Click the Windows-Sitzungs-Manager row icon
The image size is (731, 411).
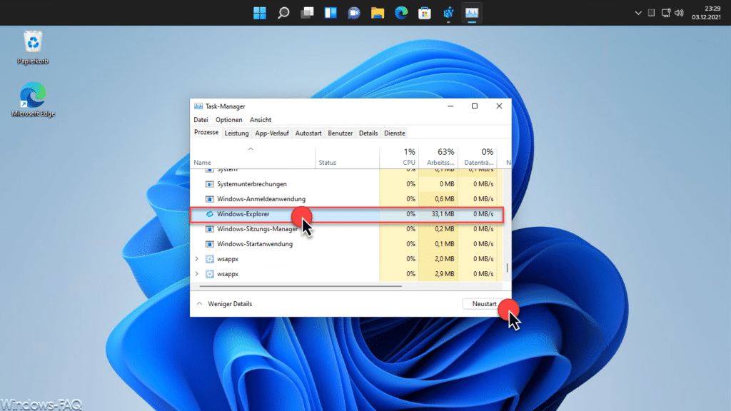pyautogui.click(x=210, y=229)
